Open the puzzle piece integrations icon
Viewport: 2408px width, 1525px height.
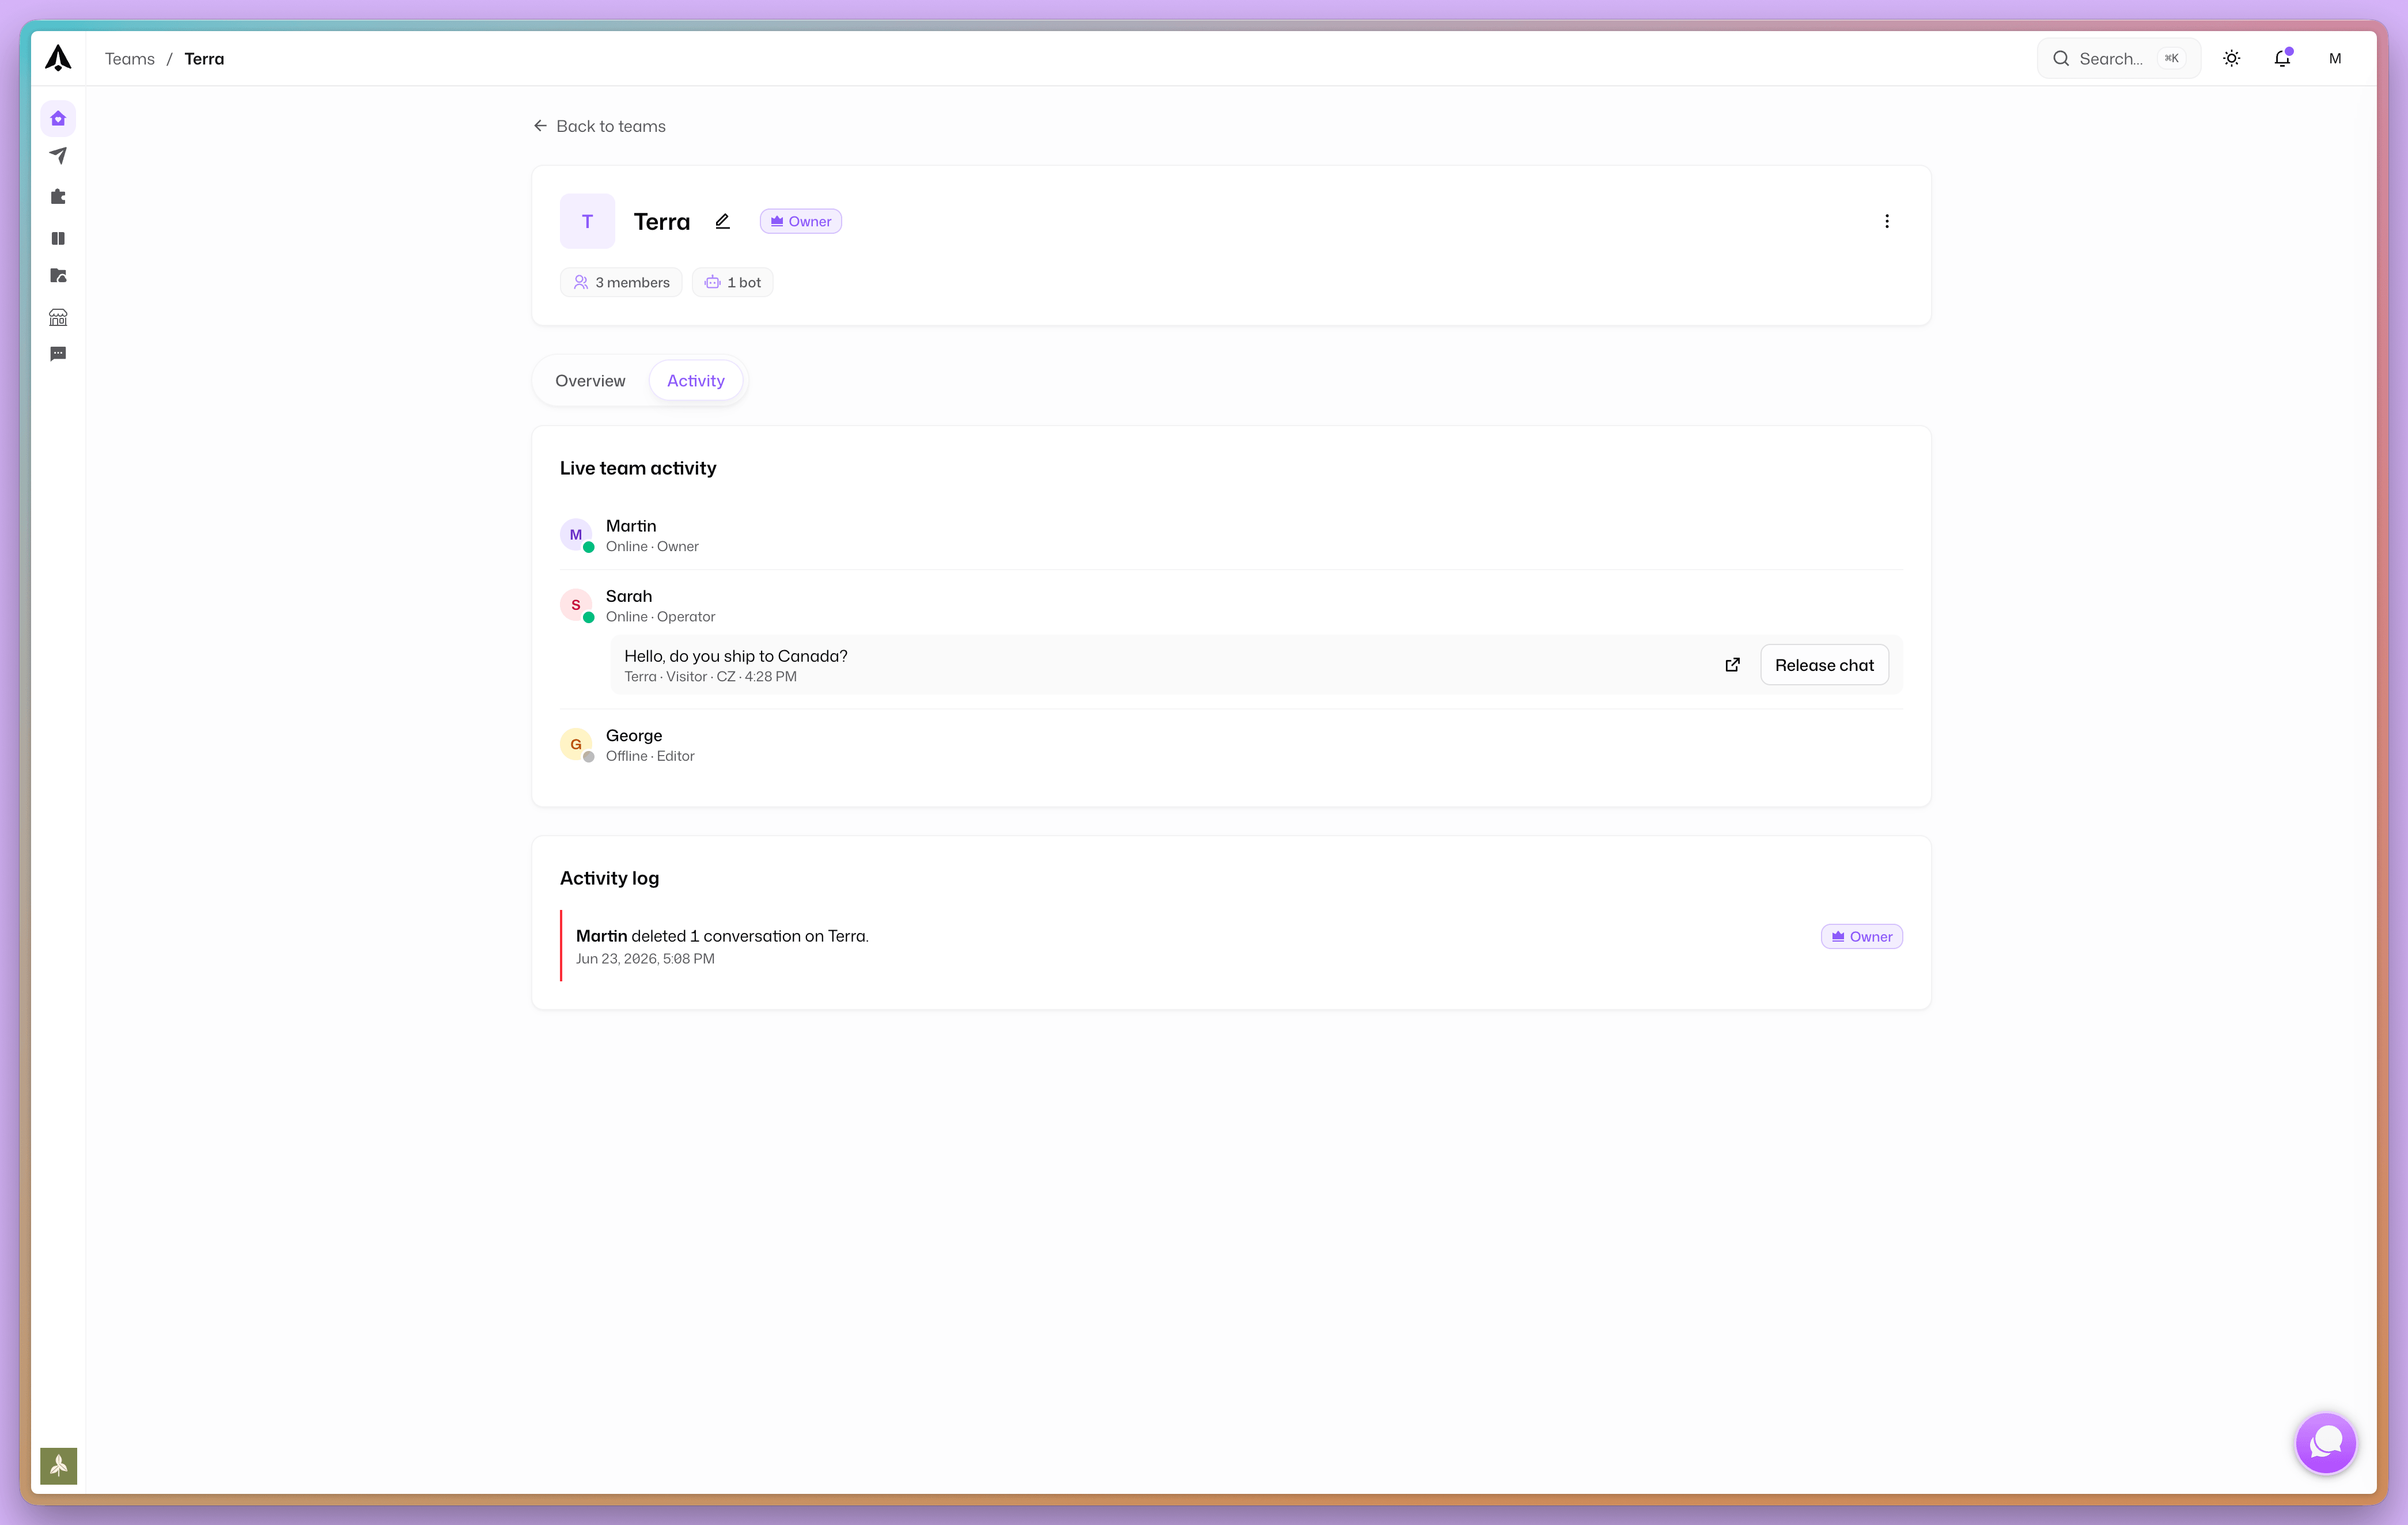(58, 197)
